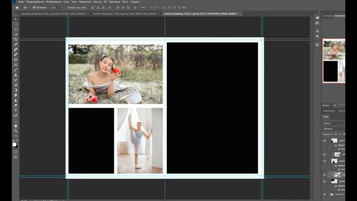Click the ballerina photo on canvas
This screenshot has width=357, height=201.
click(x=140, y=141)
